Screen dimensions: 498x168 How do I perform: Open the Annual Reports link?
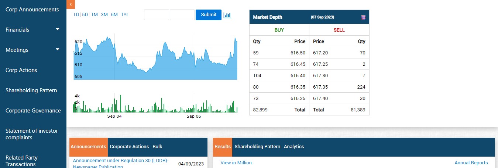tap(471, 163)
